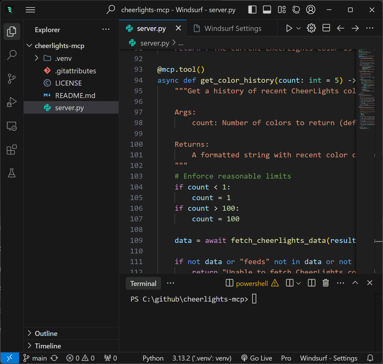Select server.py in the Explorer tree
The height and width of the screenshot is (364, 383).
coord(71,108)
